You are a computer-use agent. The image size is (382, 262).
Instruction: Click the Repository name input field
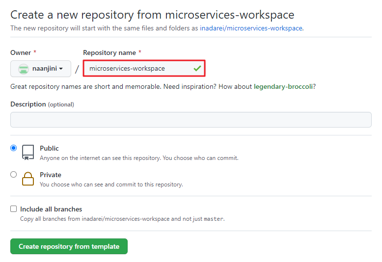point(144,68)
